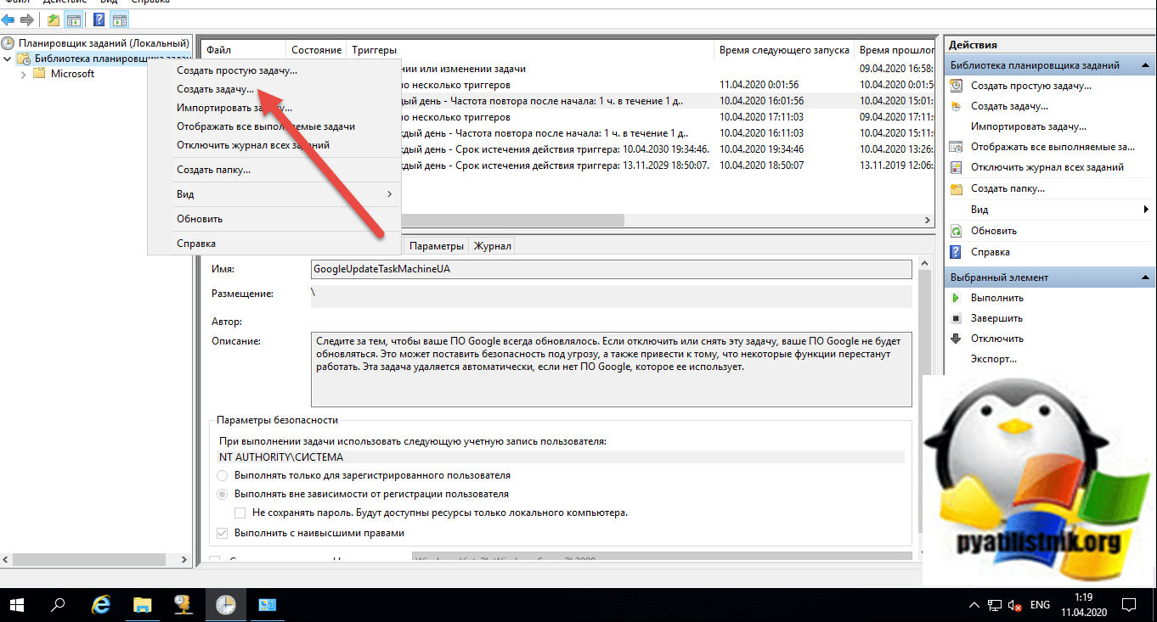1157x622 pixels.
Task: Click 'Экспорт...' in the Actions panel
Action: pyautogui.click(x=993, y=359)
